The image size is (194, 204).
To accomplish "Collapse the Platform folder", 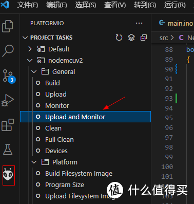I will click(34, 162).
